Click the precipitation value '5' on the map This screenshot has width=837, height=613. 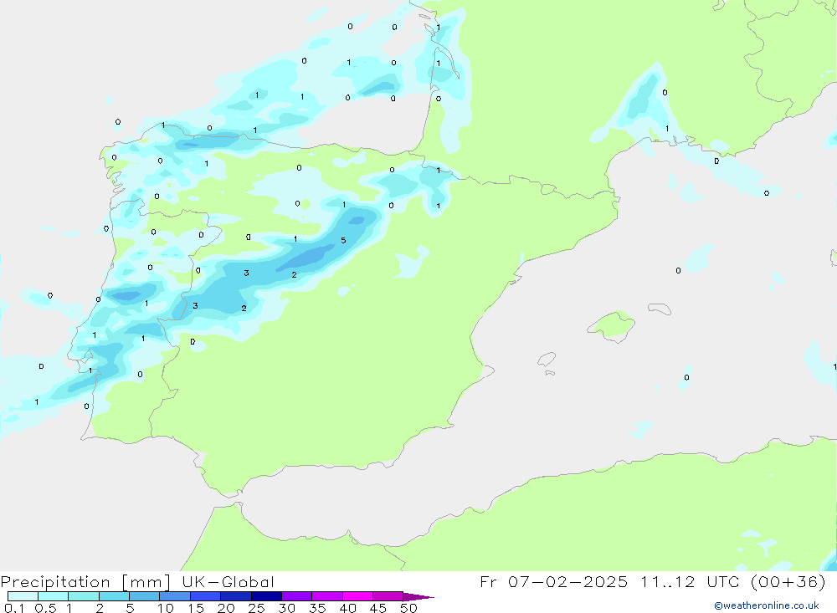(343, 241)
